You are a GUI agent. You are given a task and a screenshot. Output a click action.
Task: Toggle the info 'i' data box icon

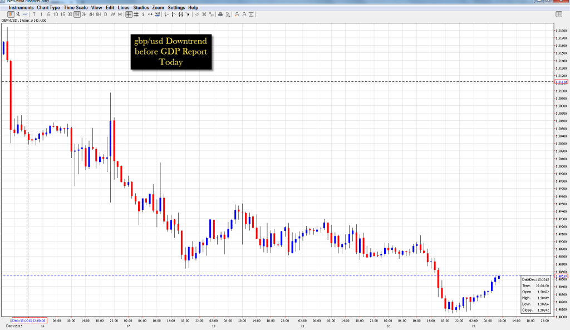[x=143, y=14]
